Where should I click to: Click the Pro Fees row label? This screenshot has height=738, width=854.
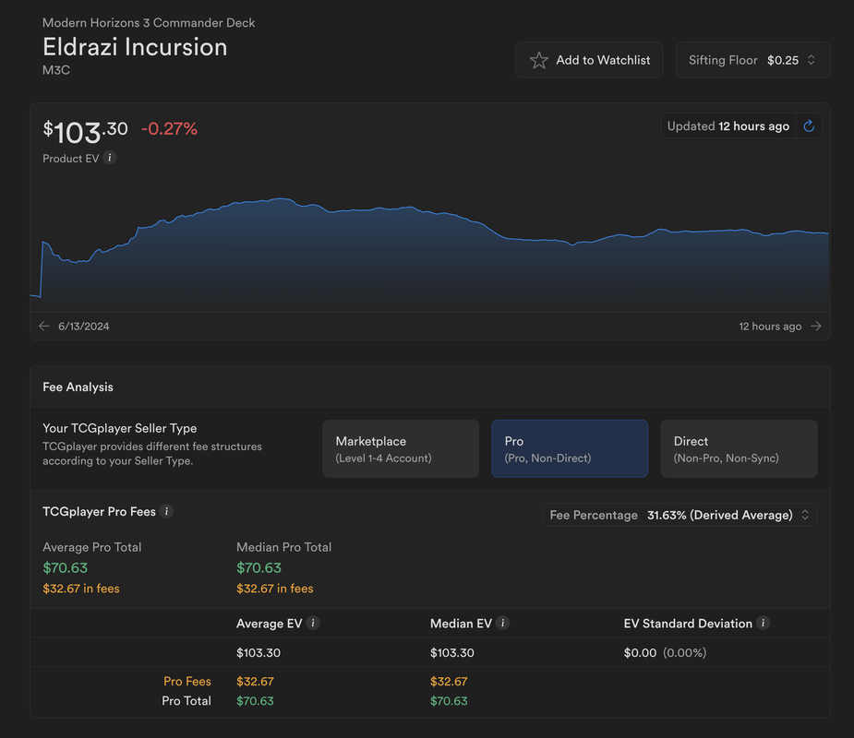tap(187, 682)
